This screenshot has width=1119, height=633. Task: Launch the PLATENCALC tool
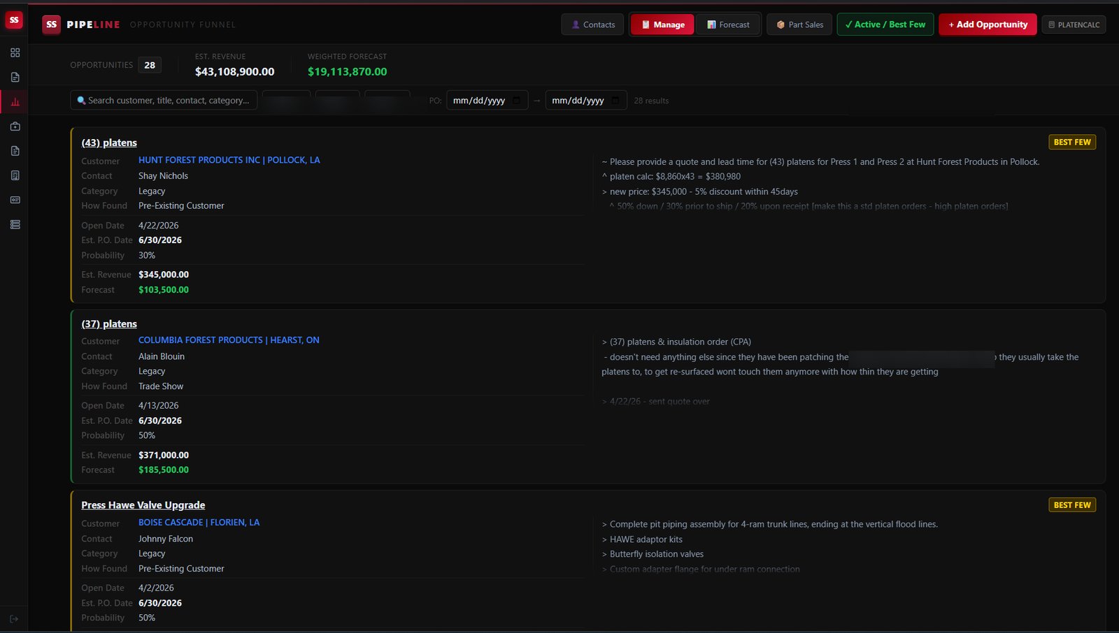click(1074, 24)
